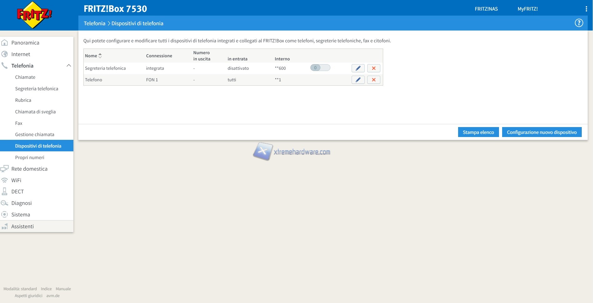Expand the Rete domestica section
The image size is (593, 303).
click(29, 169)
